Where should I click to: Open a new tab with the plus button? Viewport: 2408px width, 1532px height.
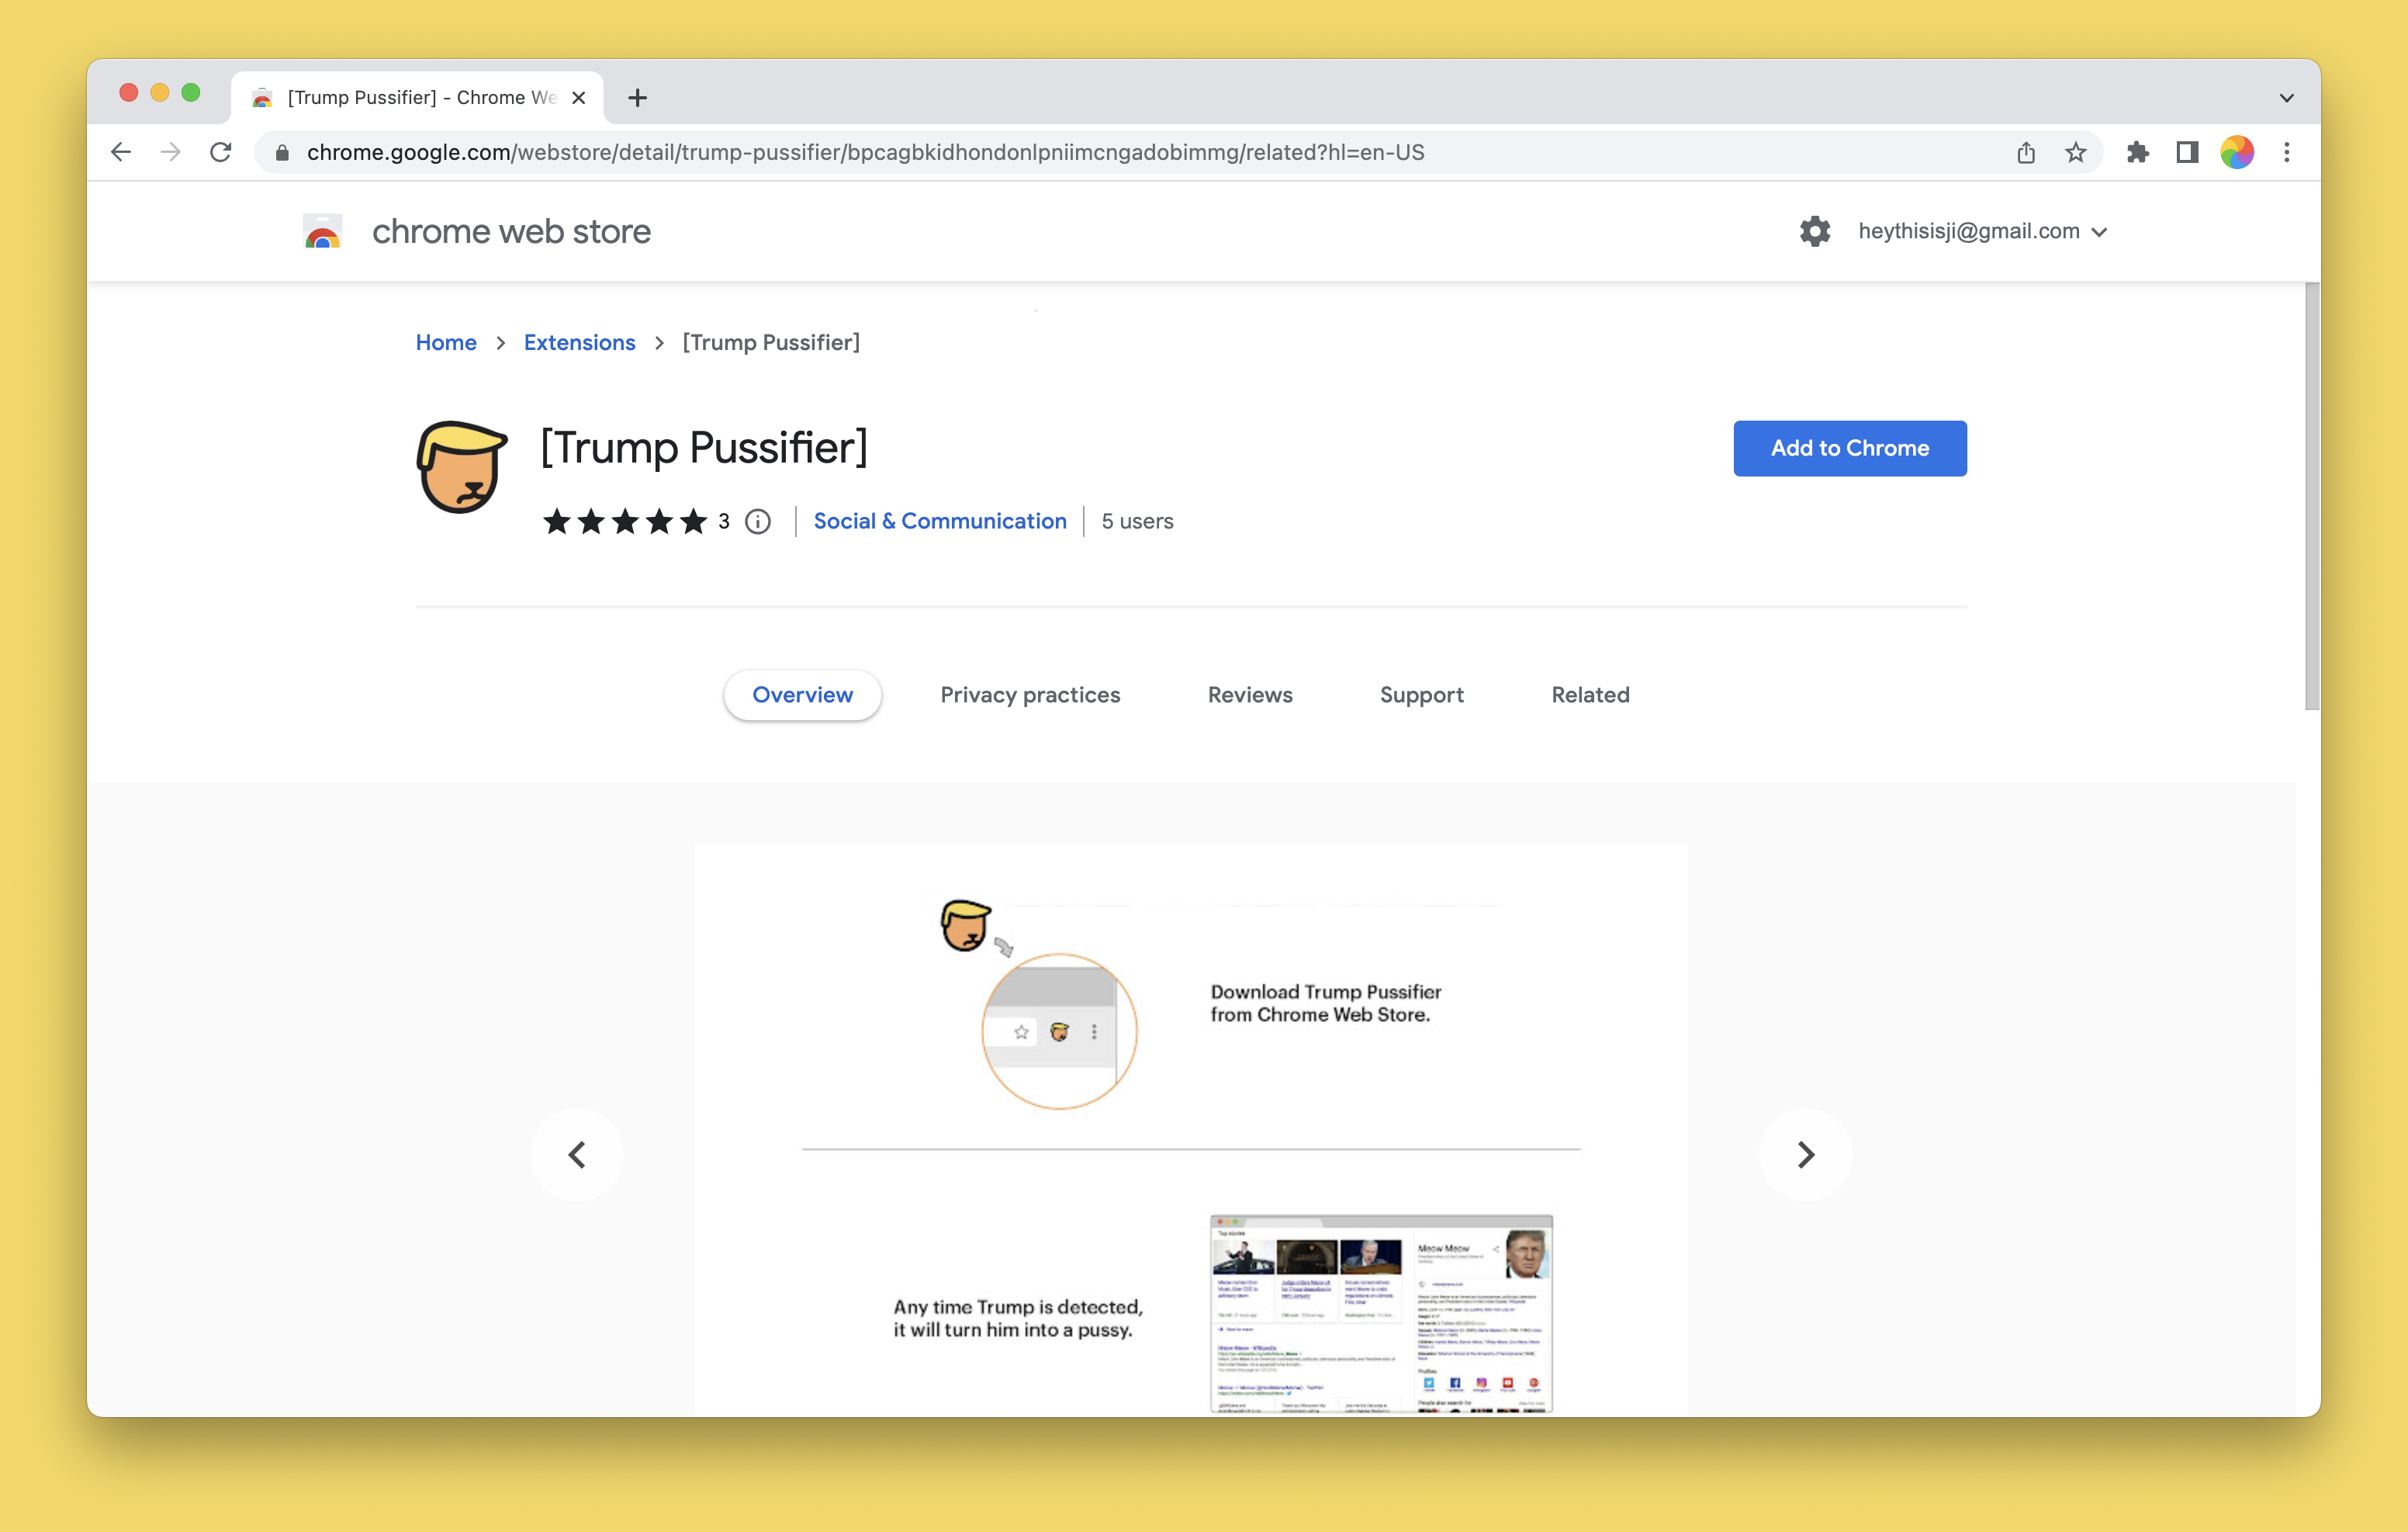point(637,97)
